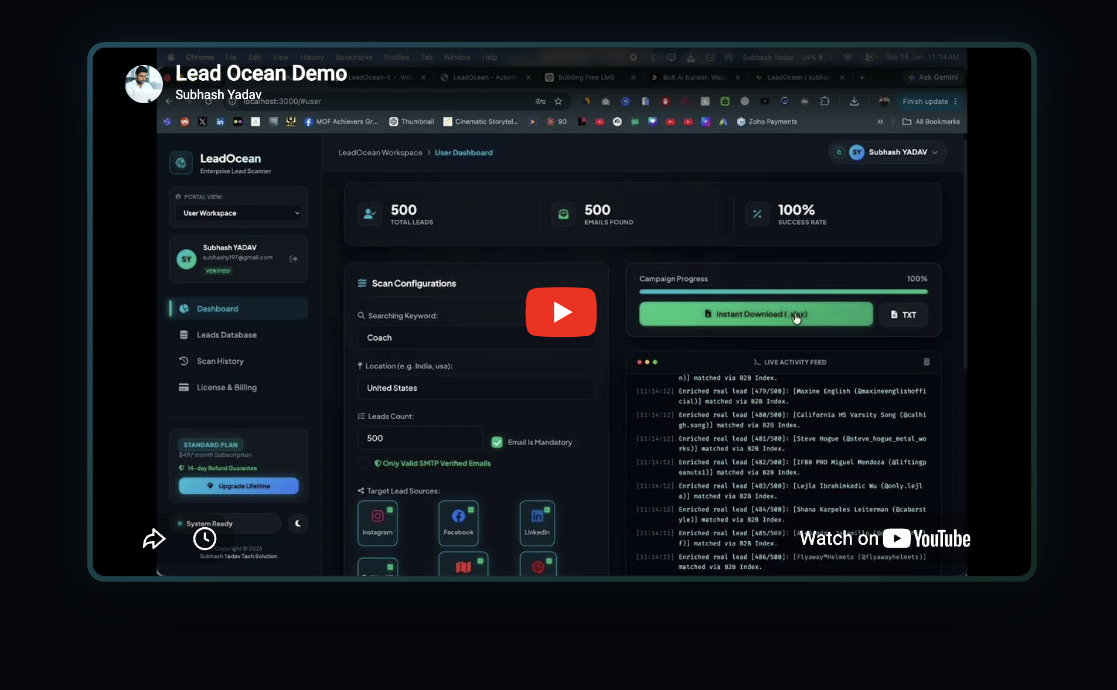Click the LeadOcean logo icon
Image resolution: width=1117 pixels, height=690 pixels.
click(181, 163)
